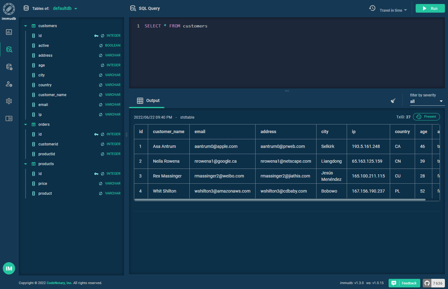Select the customerid column under orders

click(x=48, y=144)
